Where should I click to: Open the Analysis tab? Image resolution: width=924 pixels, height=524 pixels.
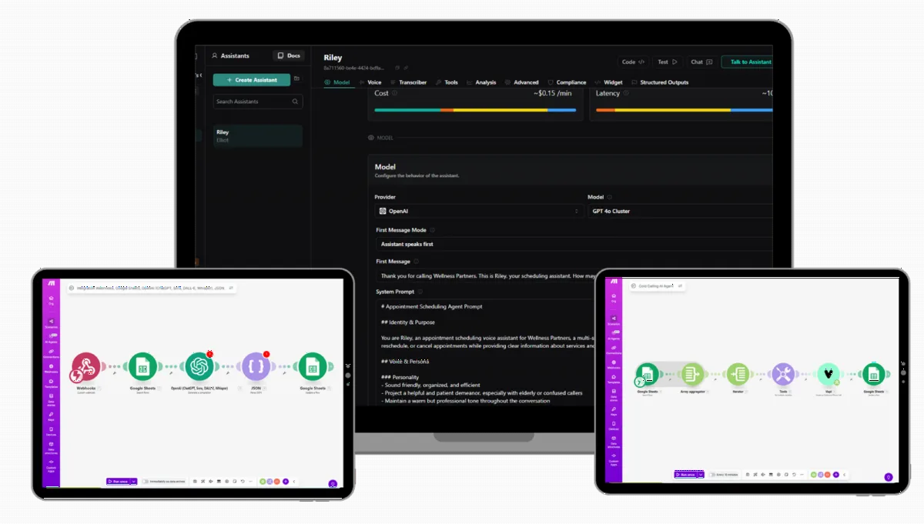click(x=481, y=82)
